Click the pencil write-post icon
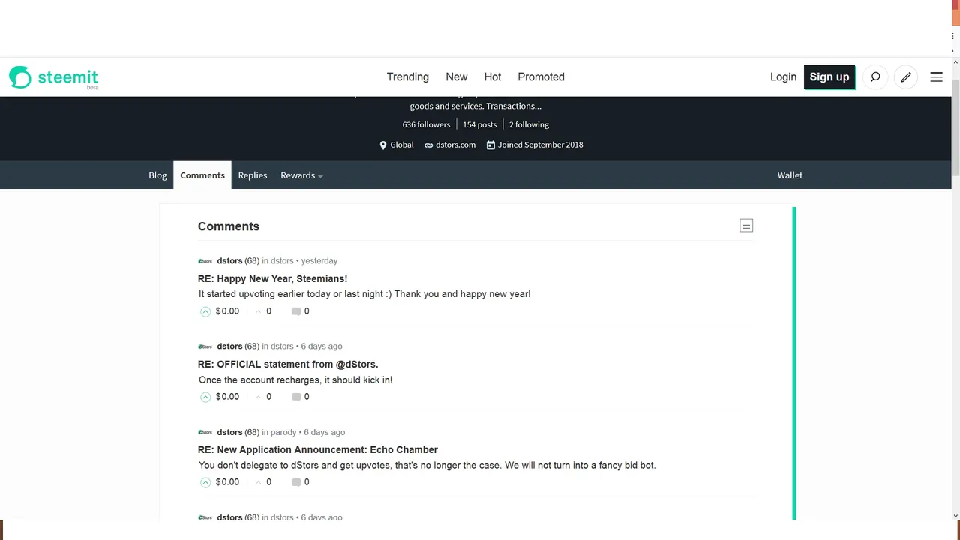Viewport: 960px width, 540px height. pyautogui.click(x=906, y=76)
